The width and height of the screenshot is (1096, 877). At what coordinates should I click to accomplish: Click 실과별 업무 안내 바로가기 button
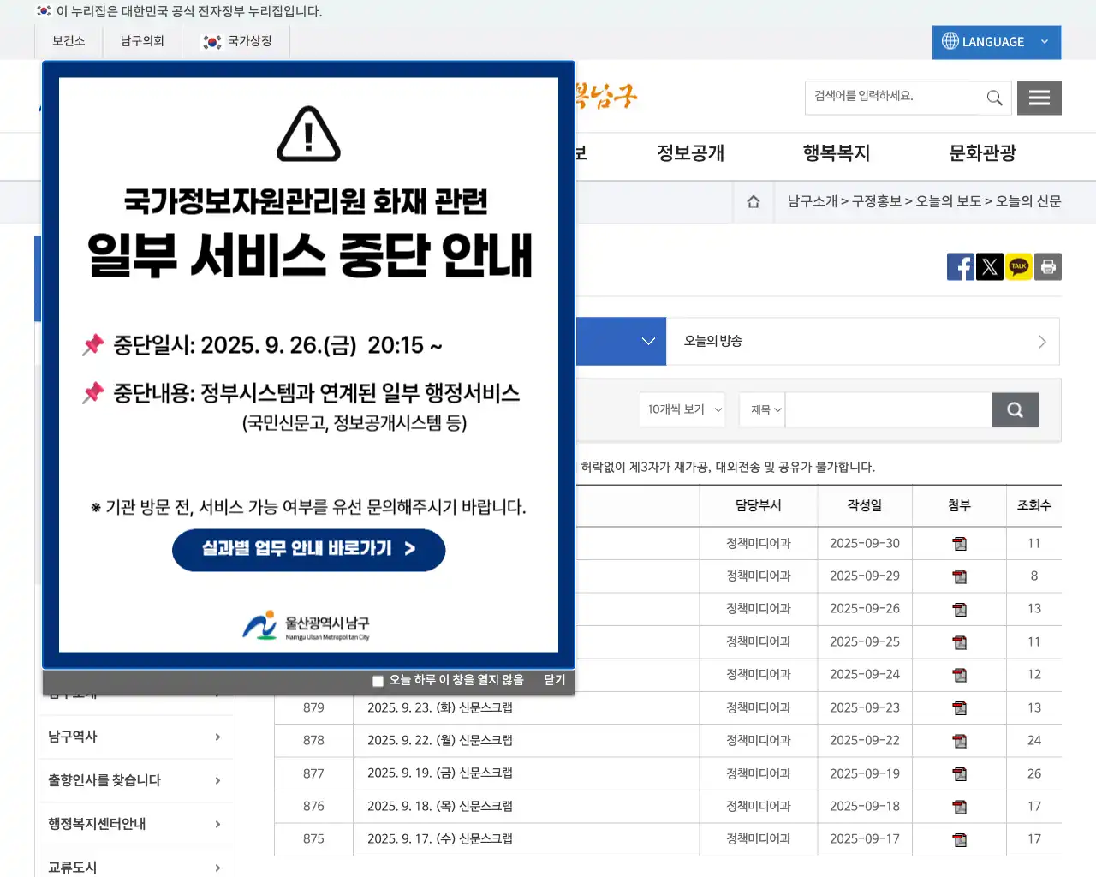[x=309, y=549]
